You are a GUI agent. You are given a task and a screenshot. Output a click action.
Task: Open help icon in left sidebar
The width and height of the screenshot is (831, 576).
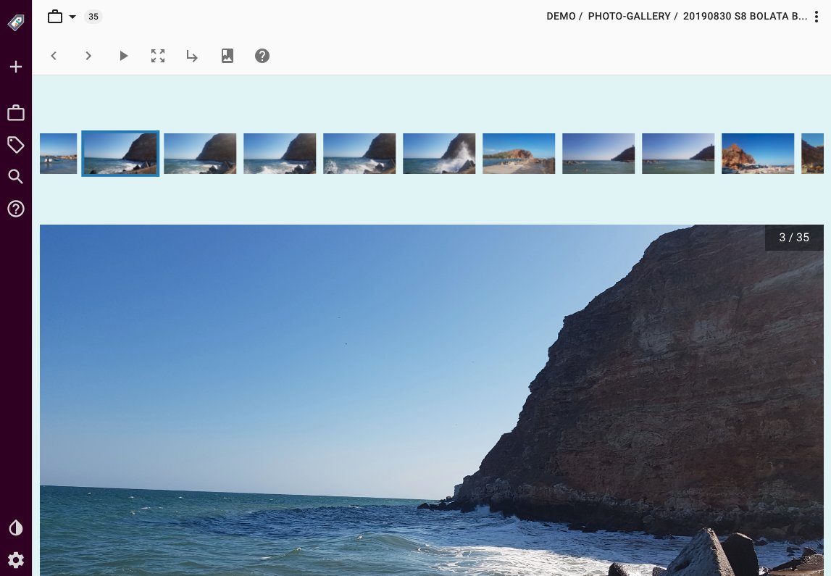point(16,209)
